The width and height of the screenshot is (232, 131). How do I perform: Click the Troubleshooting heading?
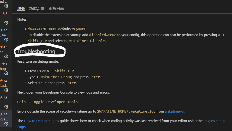click(x=36, y=51)
